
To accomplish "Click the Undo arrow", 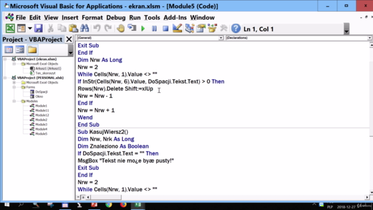I will click(97, 29).
